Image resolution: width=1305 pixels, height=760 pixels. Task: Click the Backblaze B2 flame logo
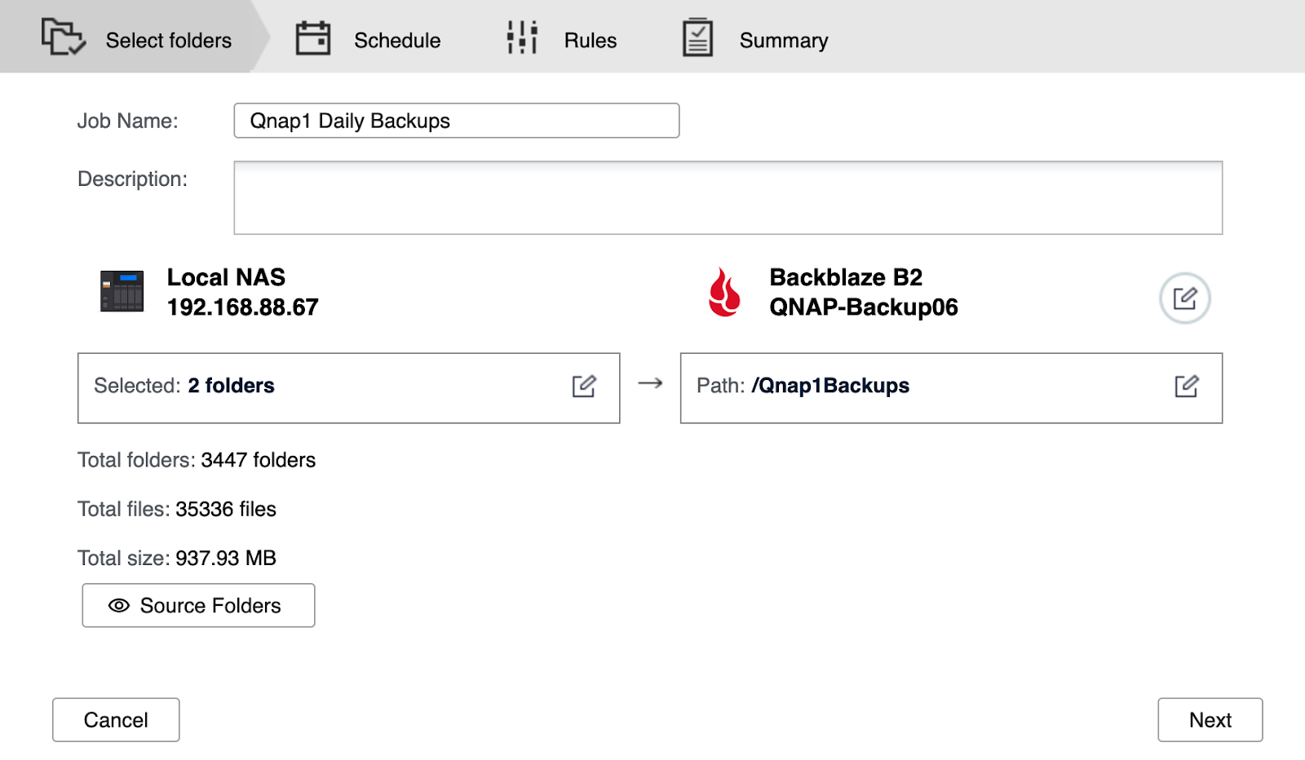coord(724,292)
